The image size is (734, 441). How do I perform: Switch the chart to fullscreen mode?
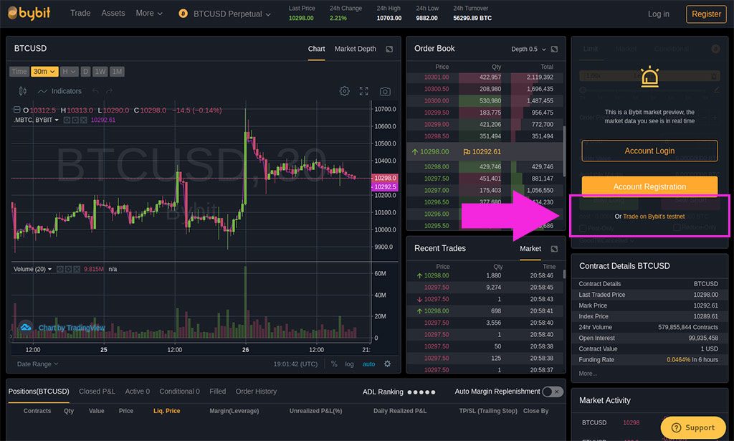pyautogui.click(x=363, y=91)
